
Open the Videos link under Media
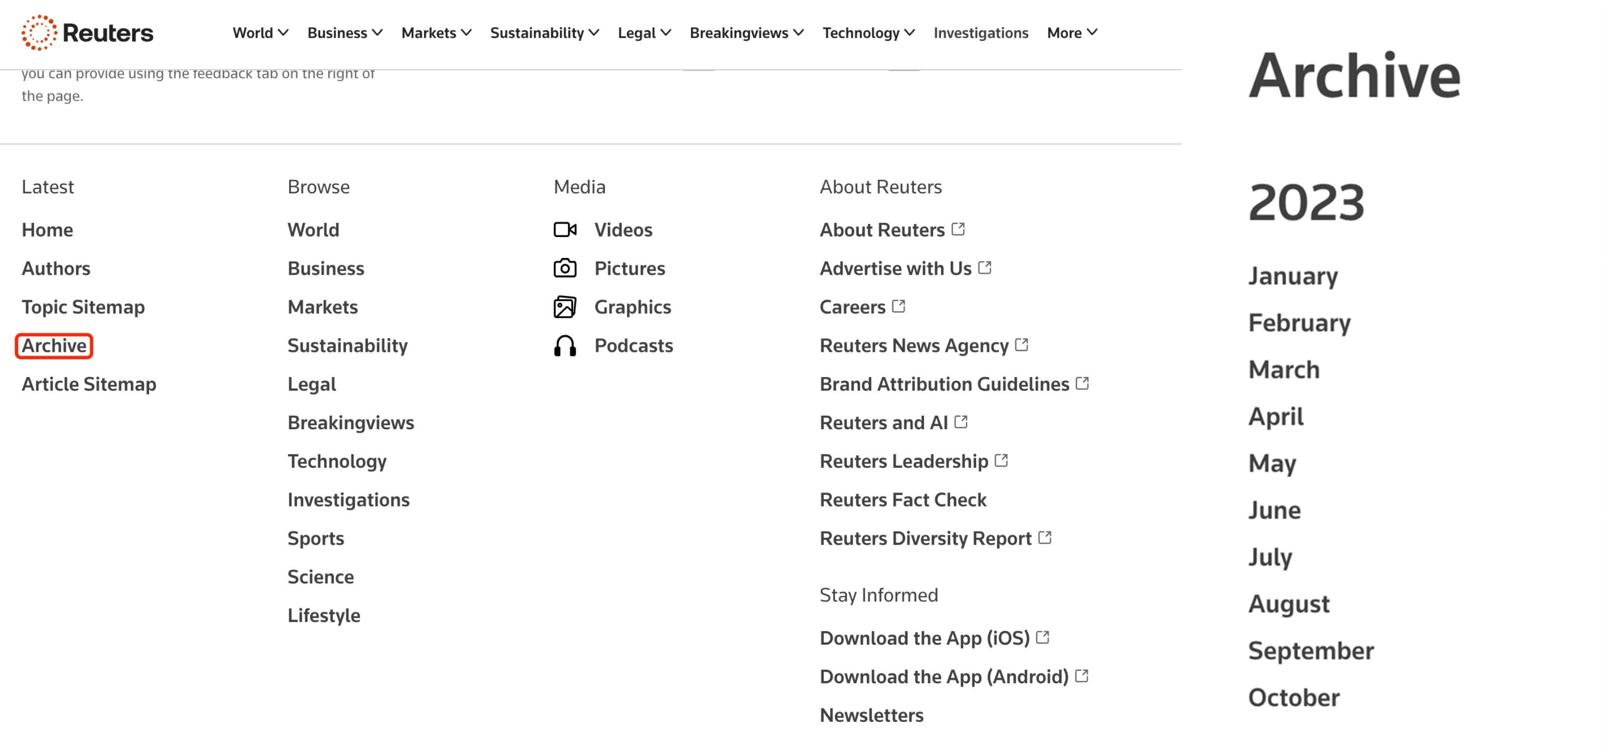[623, 229]
